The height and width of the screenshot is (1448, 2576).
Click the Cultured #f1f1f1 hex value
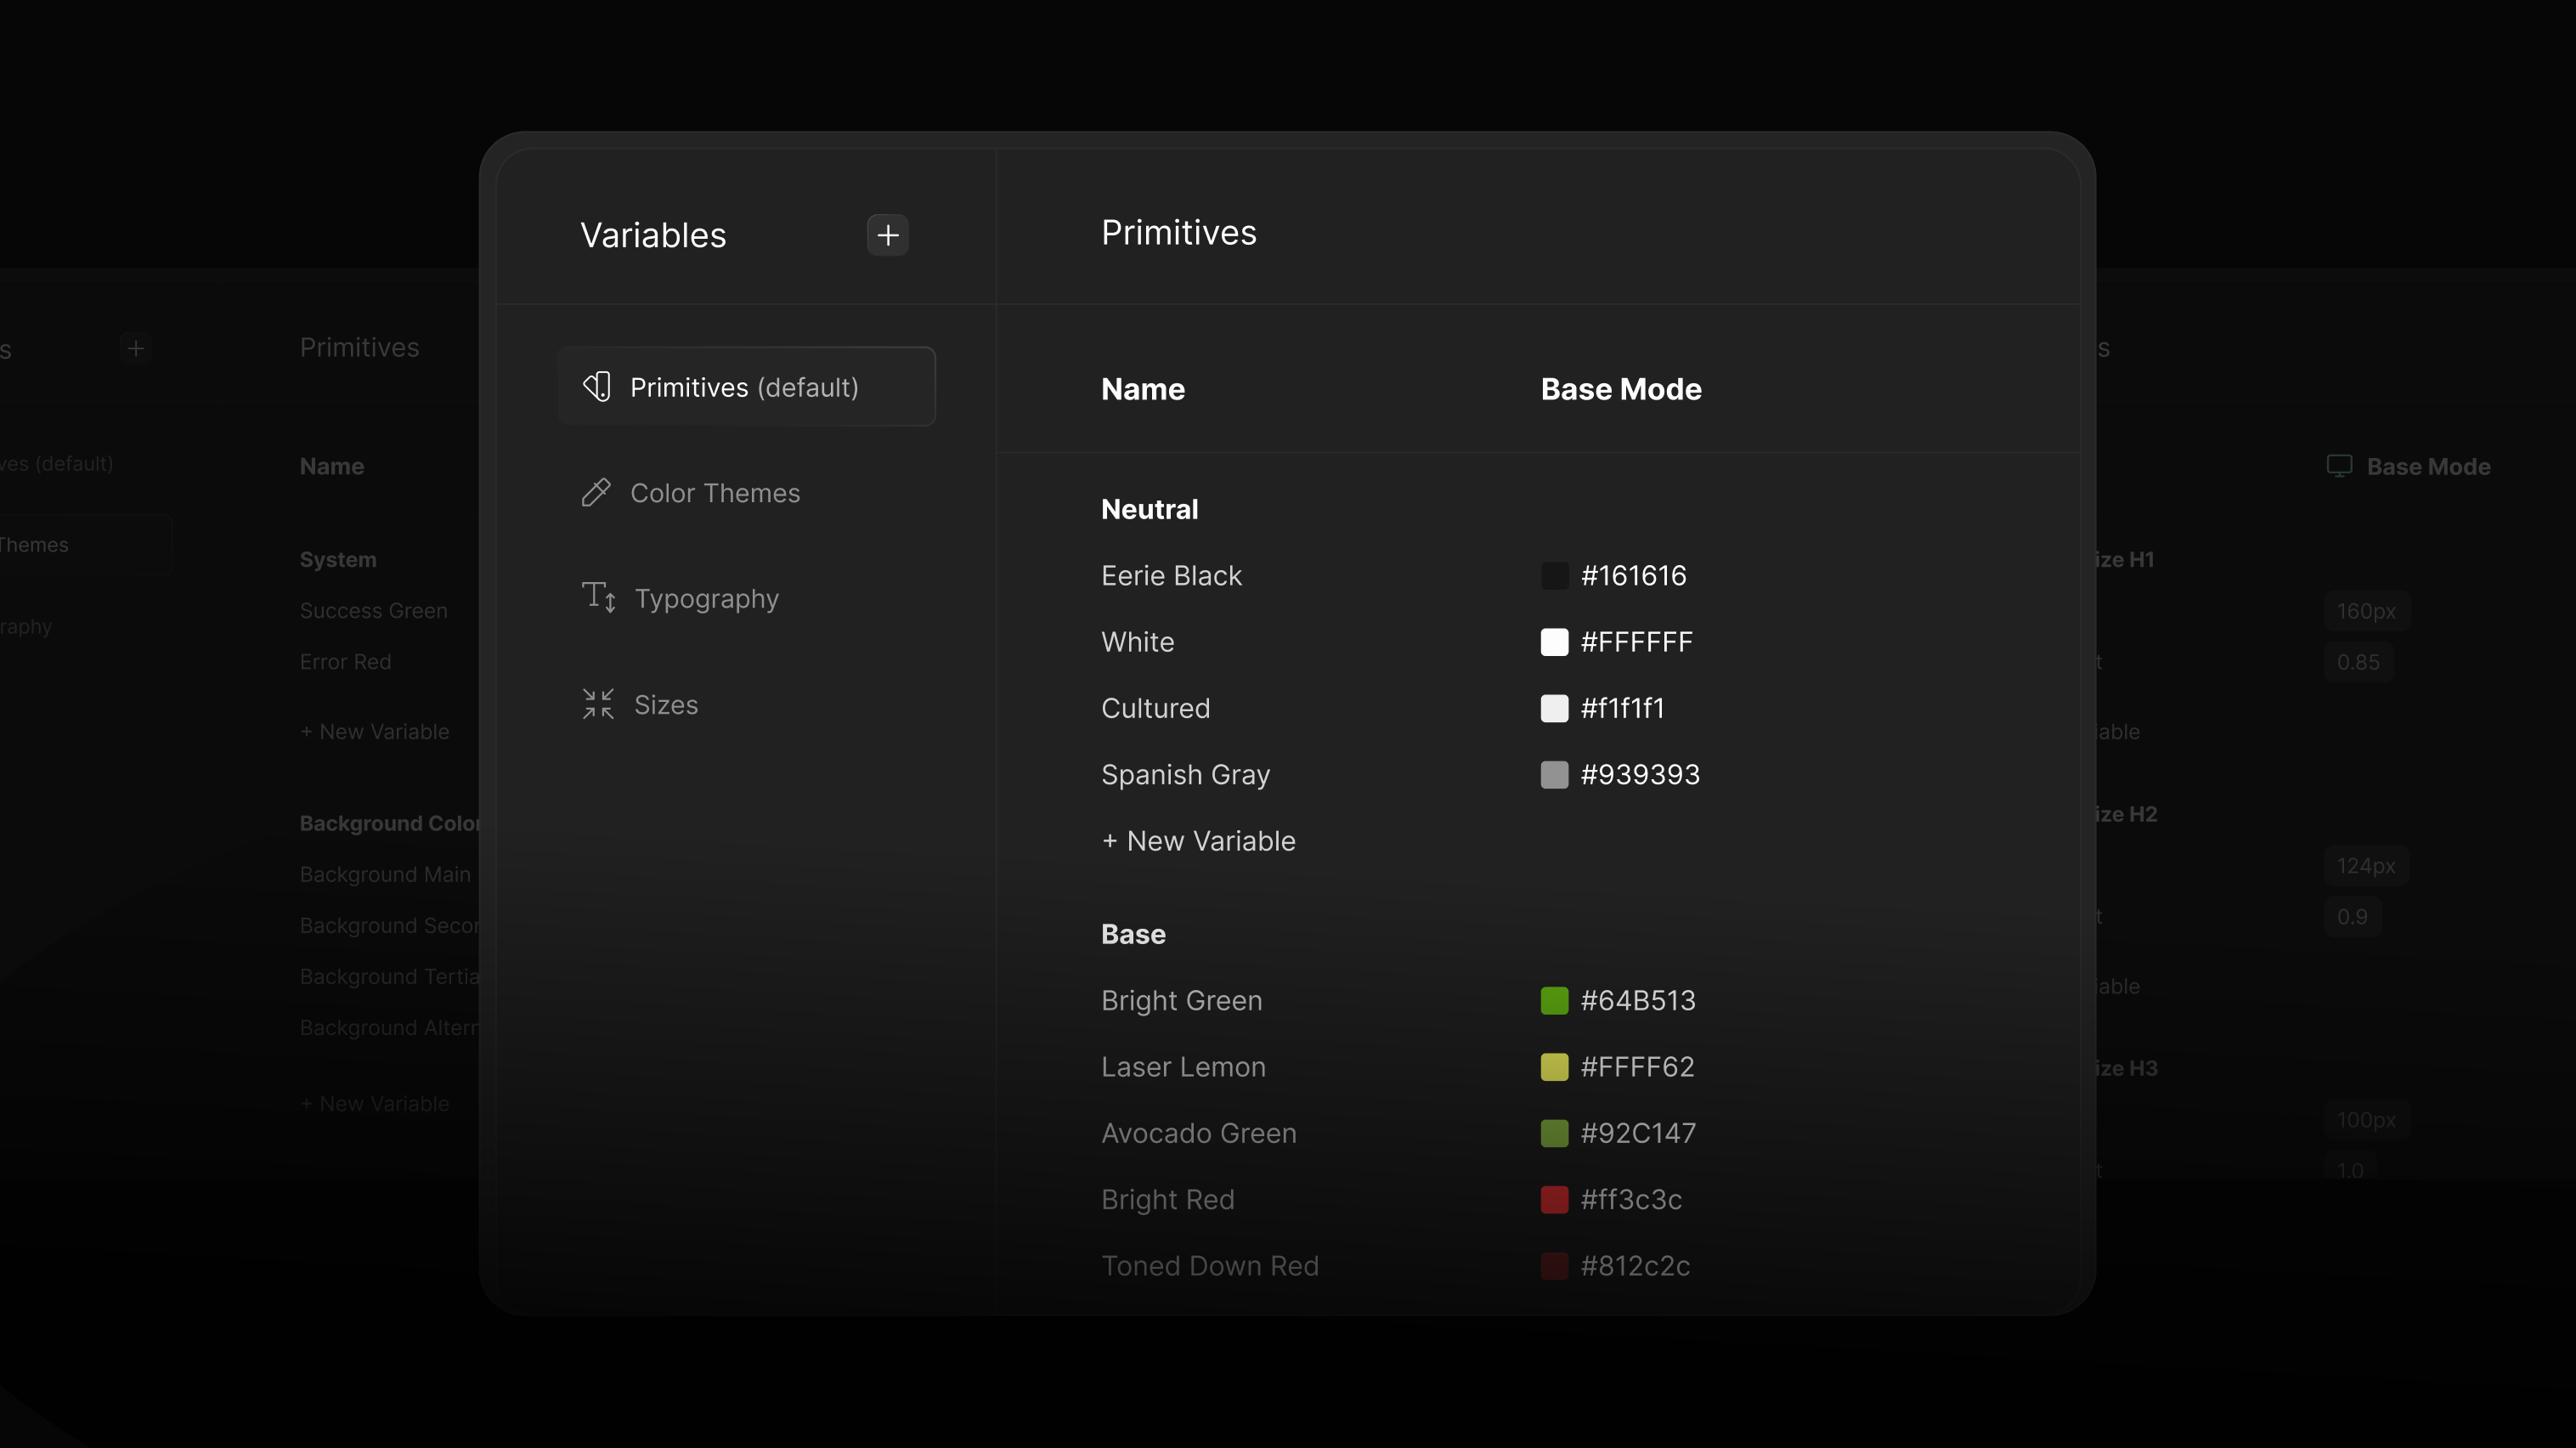pos(1622,708)
